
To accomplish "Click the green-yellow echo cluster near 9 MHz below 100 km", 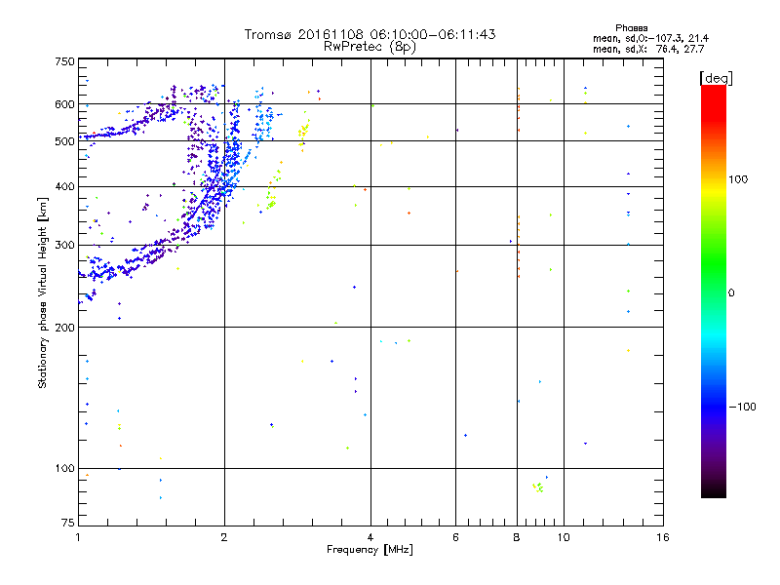I will (x=538, y=487).
